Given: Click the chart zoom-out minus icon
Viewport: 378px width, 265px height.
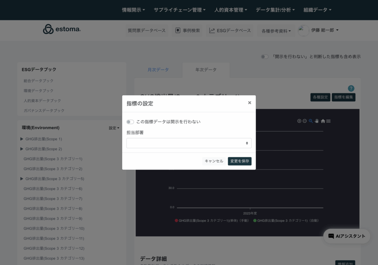Looking at the screenshot, I should pyautogui.click(x=305, y=121).
